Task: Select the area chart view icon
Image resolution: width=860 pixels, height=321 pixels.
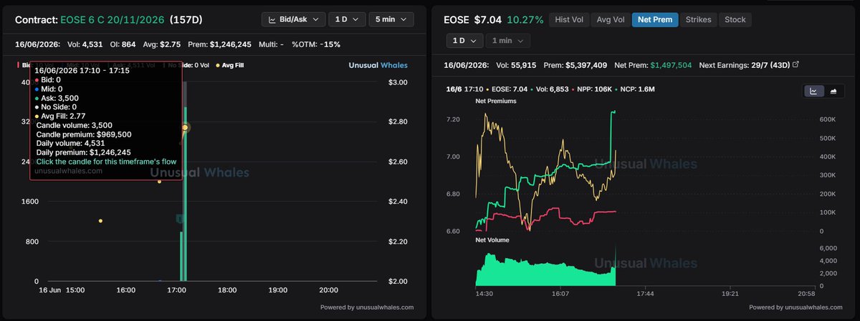Action: point(833,91)
